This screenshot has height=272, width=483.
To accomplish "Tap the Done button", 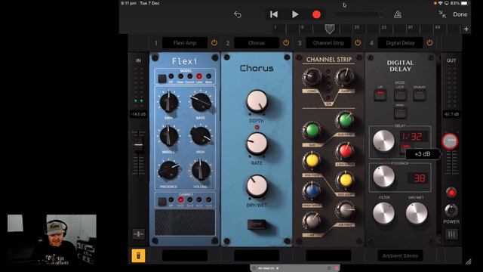I will point(460,14).
